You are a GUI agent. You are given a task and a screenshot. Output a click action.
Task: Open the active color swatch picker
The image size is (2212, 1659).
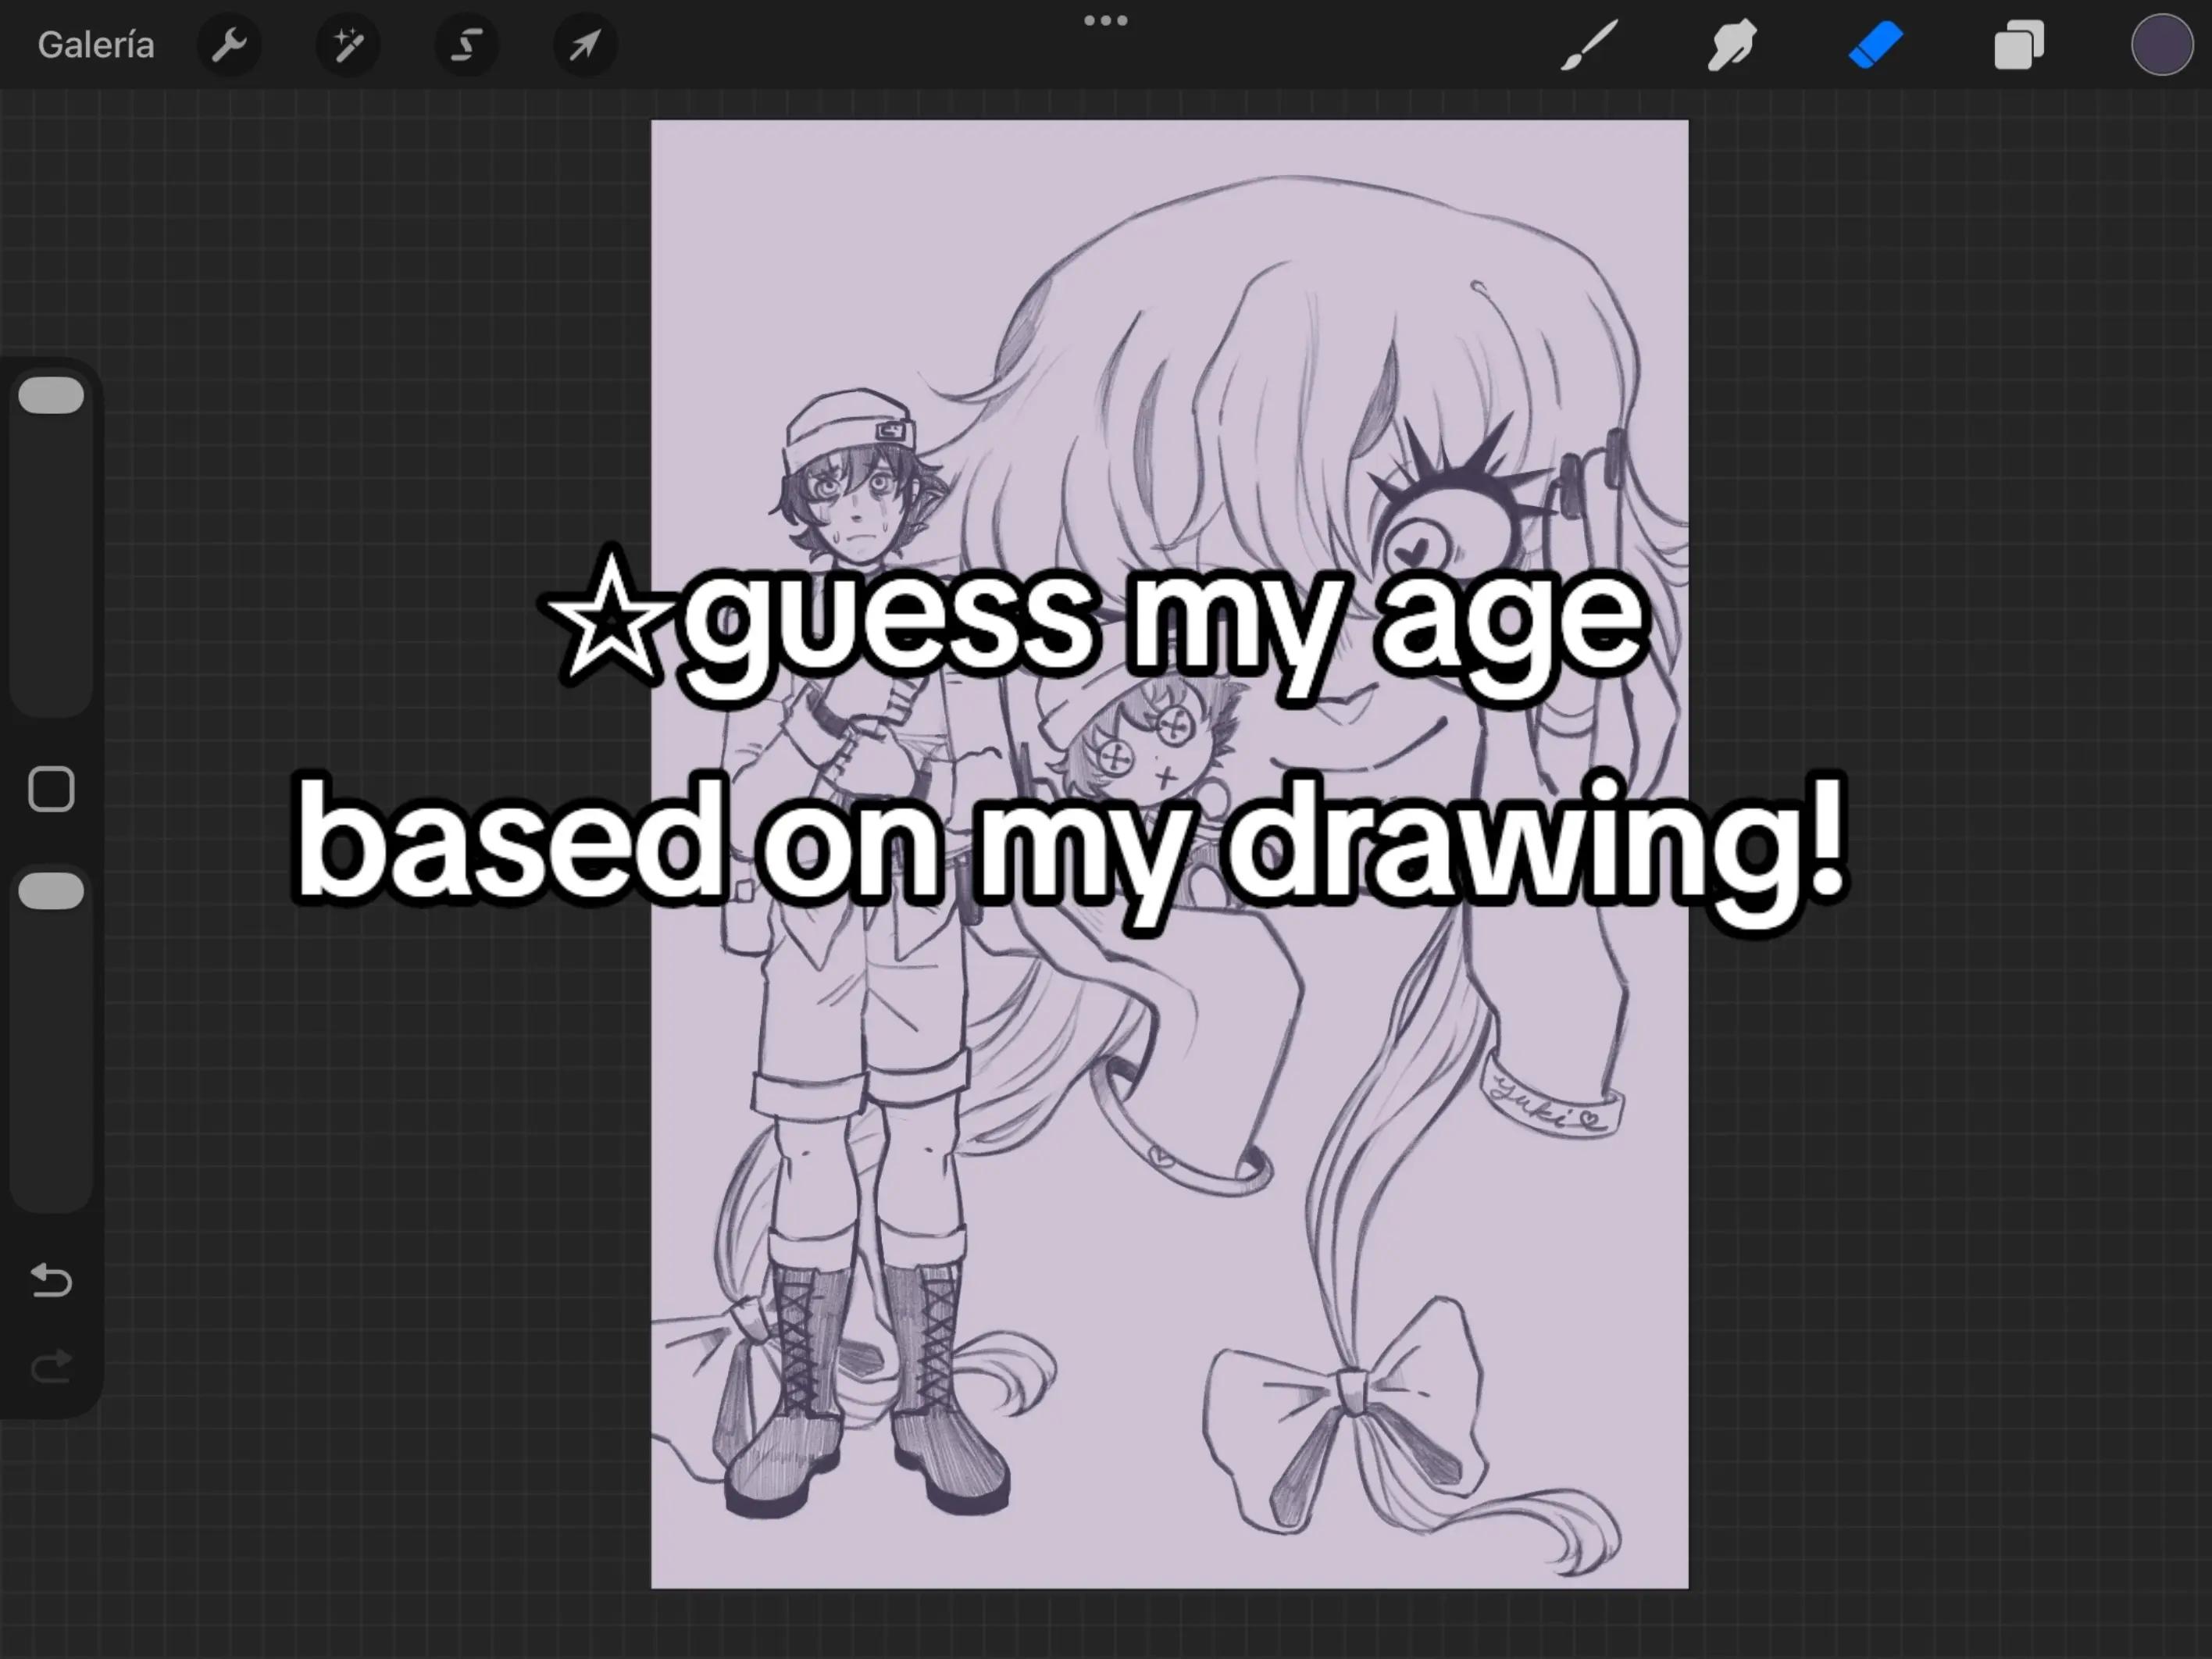coord(2162,45)
